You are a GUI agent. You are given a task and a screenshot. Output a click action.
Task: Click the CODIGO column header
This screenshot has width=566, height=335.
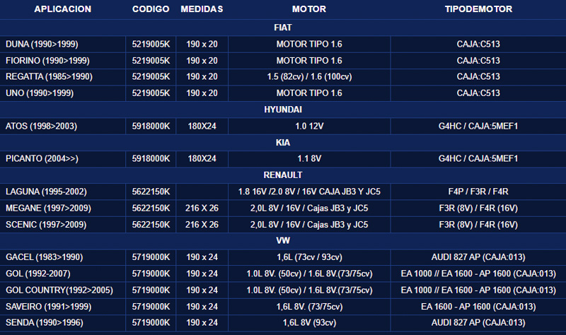click(x=150, y=9)
